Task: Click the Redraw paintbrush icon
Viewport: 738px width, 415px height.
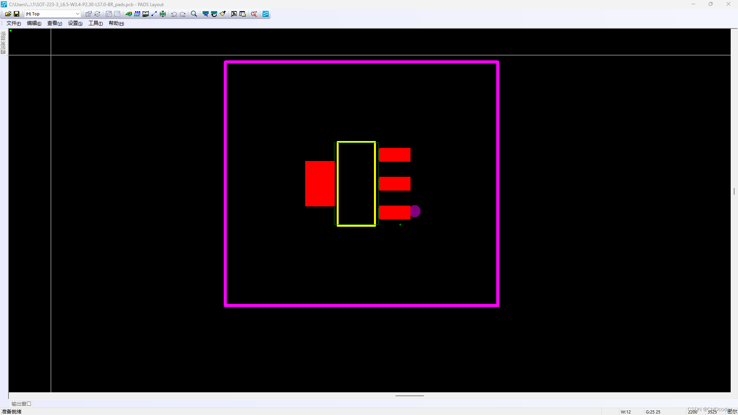Action: (223, 14)
